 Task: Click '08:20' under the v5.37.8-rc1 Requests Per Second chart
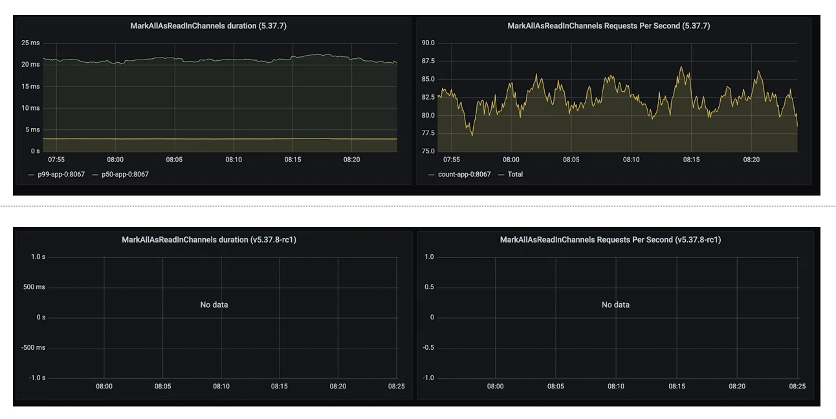tap(737, 387)
